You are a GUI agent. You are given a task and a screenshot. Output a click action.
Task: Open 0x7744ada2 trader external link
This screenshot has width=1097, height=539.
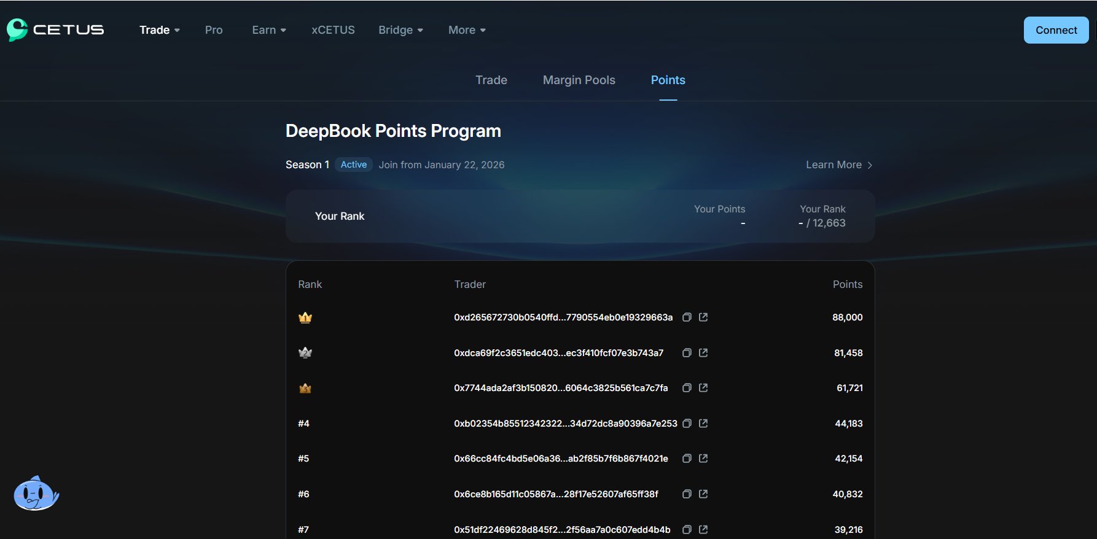[x=703, y=388]
